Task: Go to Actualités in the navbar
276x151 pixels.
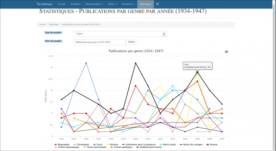Action: click(75, 4)
